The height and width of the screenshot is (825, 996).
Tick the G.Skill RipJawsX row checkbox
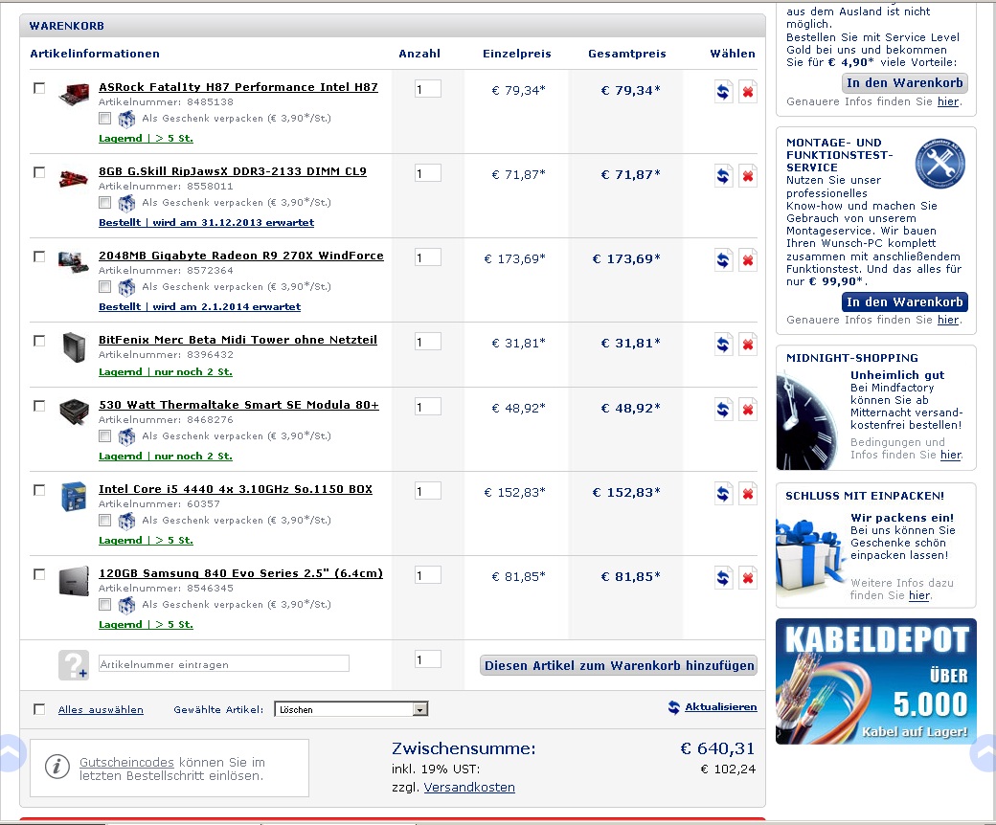click(39, 172)
